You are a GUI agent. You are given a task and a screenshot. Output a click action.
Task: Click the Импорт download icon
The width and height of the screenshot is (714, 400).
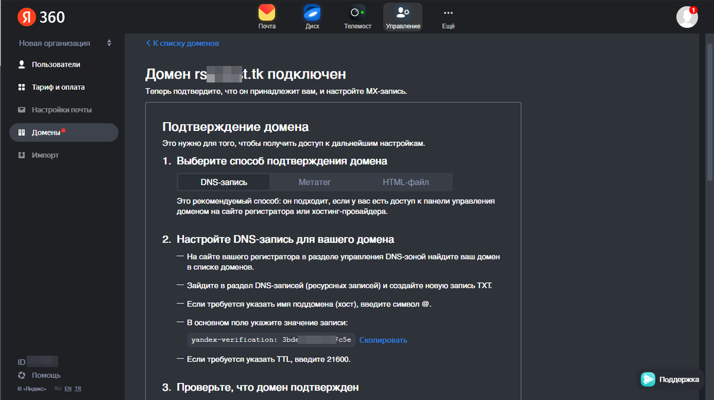(x=22, y=155)
